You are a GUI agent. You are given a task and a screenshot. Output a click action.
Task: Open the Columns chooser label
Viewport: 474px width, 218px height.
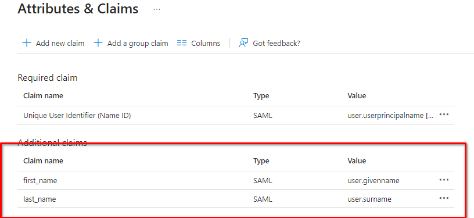(206, 43)
